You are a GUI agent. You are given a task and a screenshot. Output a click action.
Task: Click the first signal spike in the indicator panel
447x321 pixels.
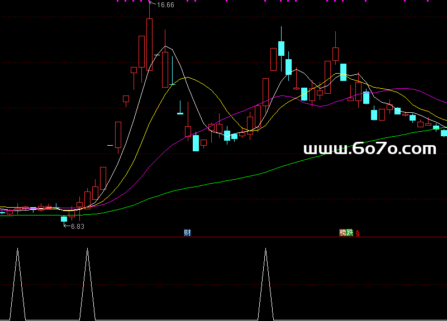point(18,284)
